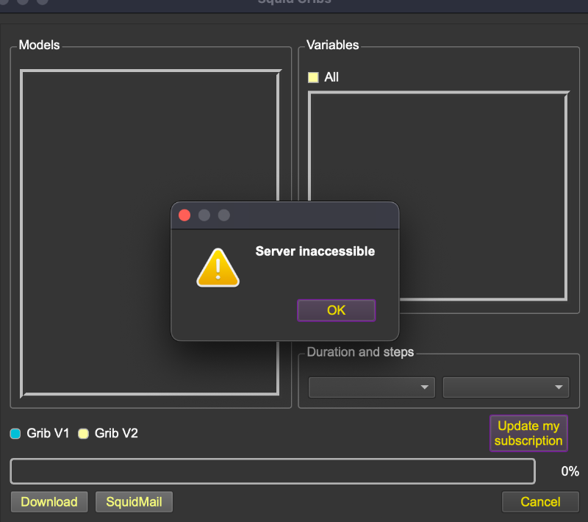Click the warning triangle icon in dialog
Viewport: 588px width, 522px height.
click(x=218, y=268)
